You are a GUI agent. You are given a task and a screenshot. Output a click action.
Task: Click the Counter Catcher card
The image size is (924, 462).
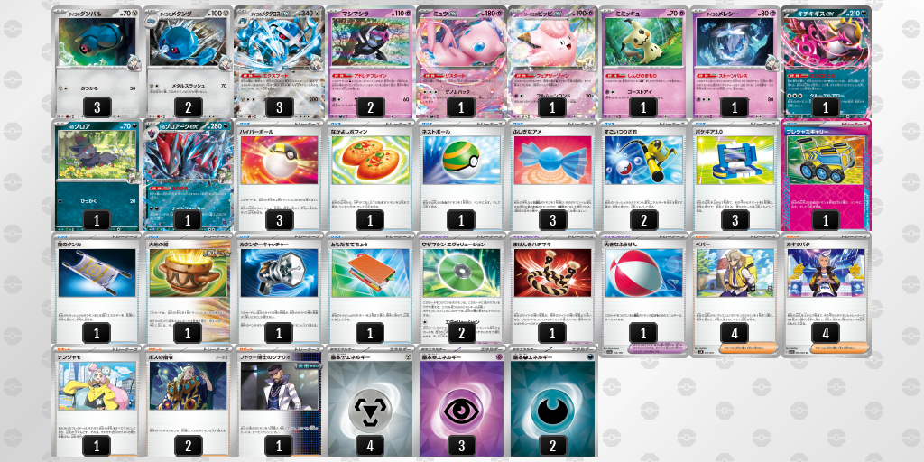coord(280,288)
